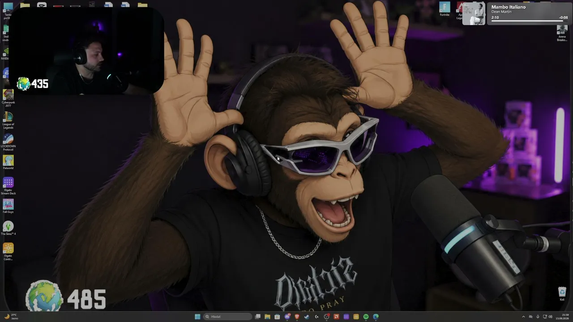Switch to OBS Studio on the taskbar
Image resolution: width=573 pixels, height=322 pixels.
[326, 317]
